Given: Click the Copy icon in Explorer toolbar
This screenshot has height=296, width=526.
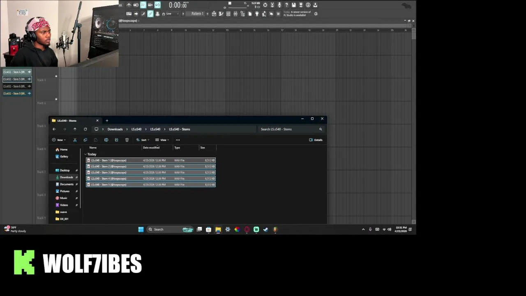Looking at the screenshot, I should click(x=85, y=140).
